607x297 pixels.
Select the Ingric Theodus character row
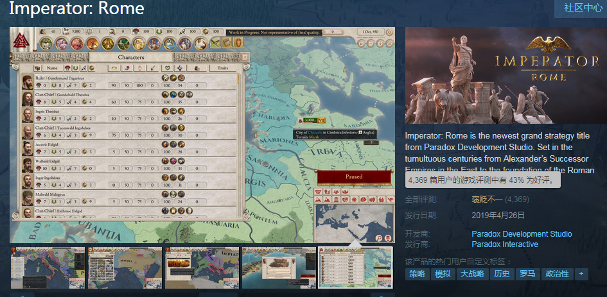(x=129, y=115)
